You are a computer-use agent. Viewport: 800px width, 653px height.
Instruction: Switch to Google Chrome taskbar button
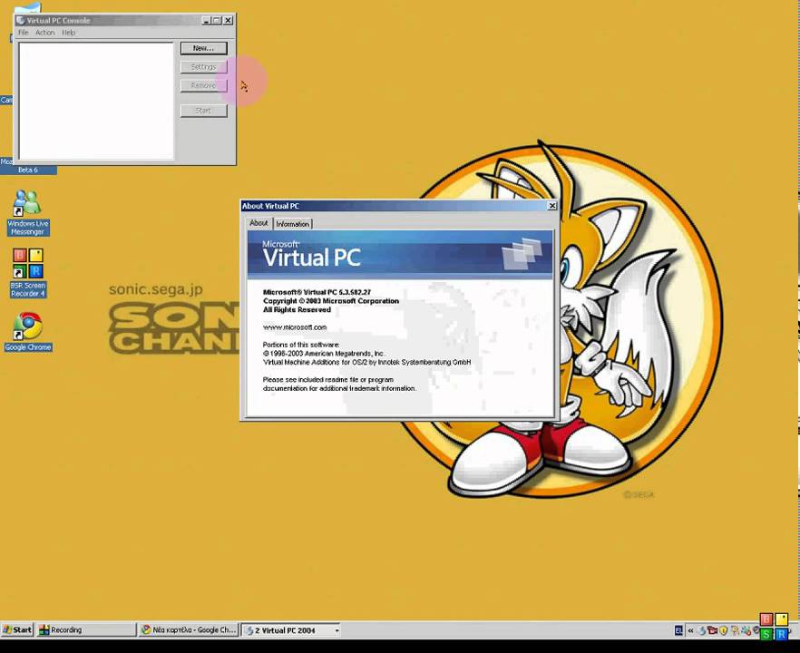pos(189,629)
